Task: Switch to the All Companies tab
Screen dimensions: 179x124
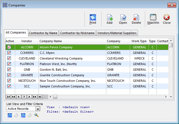Action: pyautogui.click(x=16, y=33)
